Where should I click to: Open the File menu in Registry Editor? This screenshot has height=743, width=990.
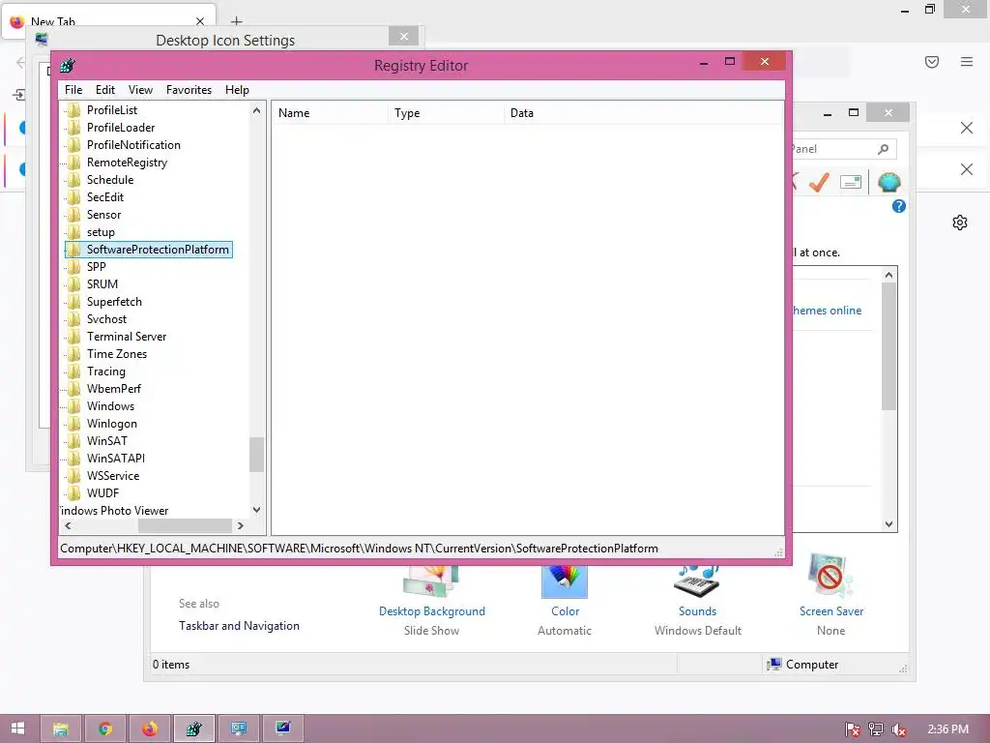73,90
